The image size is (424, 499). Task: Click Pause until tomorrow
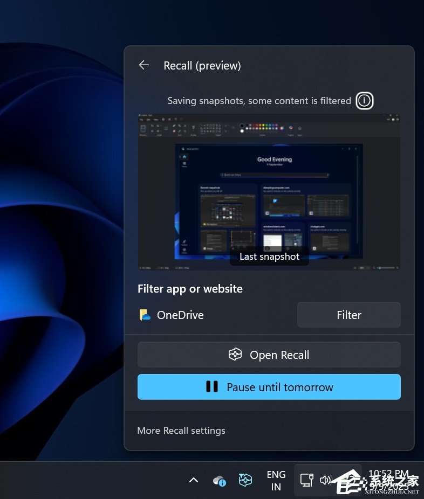269,387
